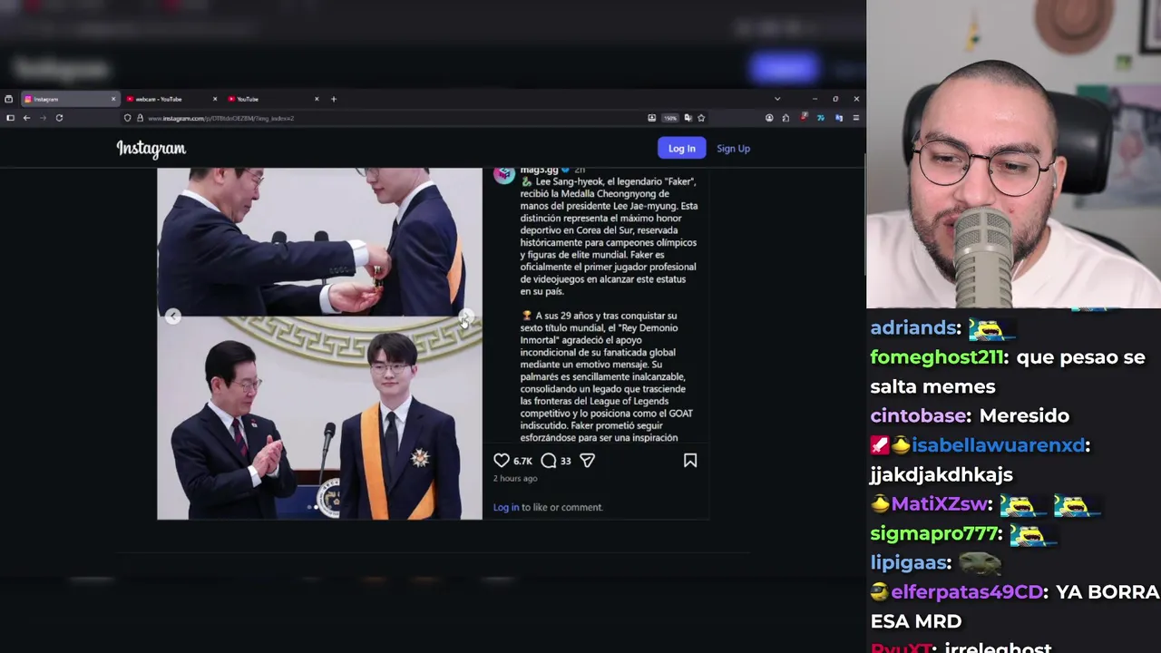1161x653 pixels.
Task: Click 'Log in' to like or comment
Action: [x=506, y=507]
